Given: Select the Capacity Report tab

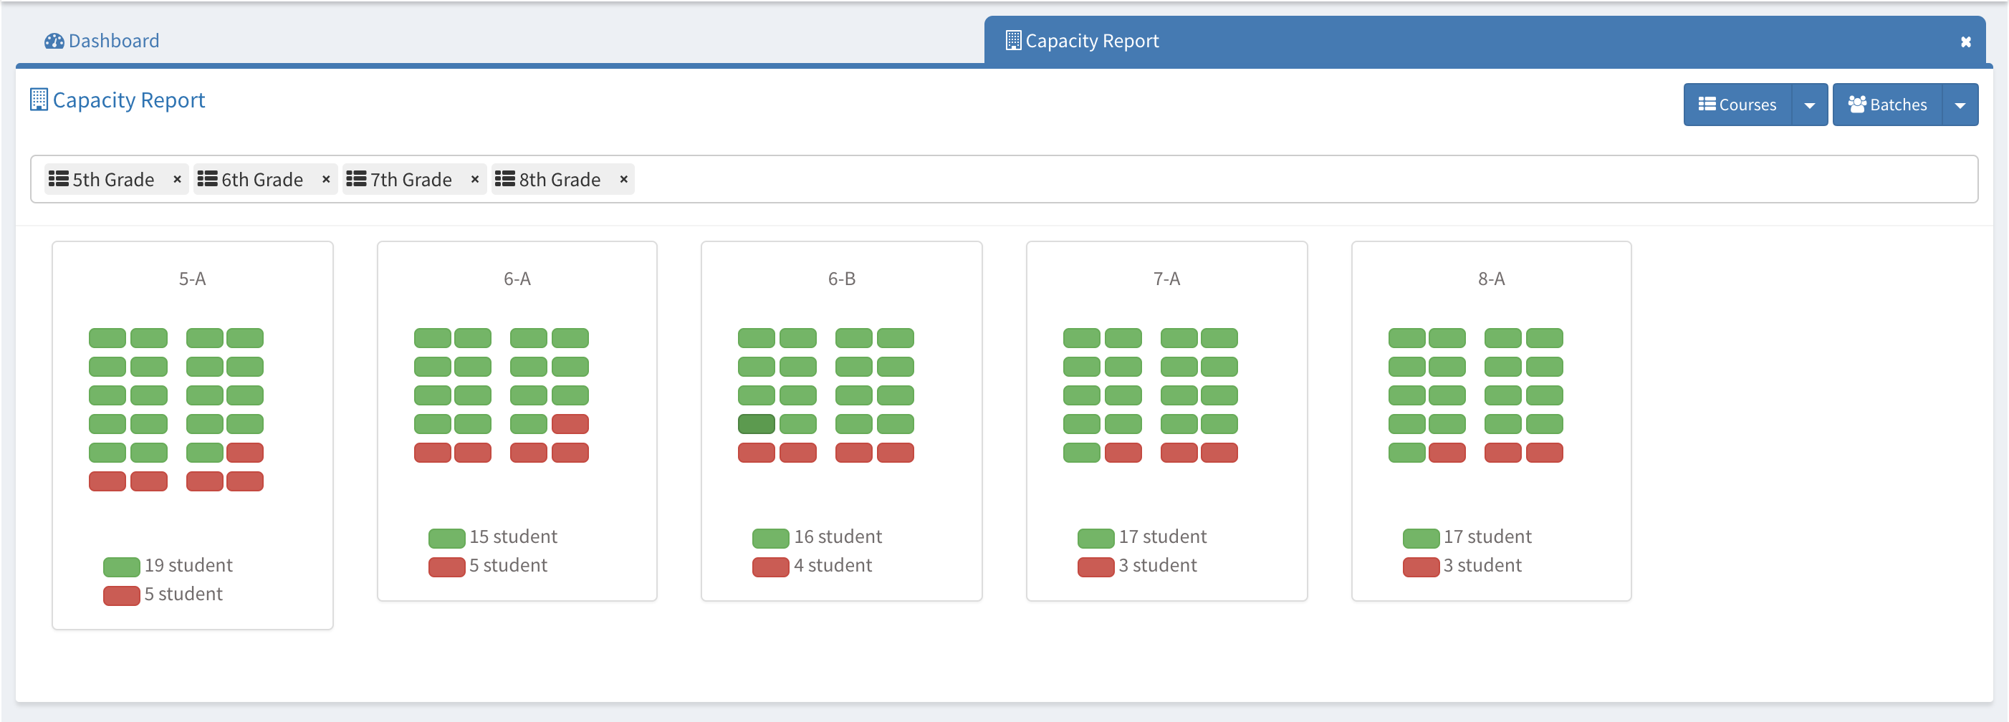Looking at the screenshot, I should (x=1092, y=42).
